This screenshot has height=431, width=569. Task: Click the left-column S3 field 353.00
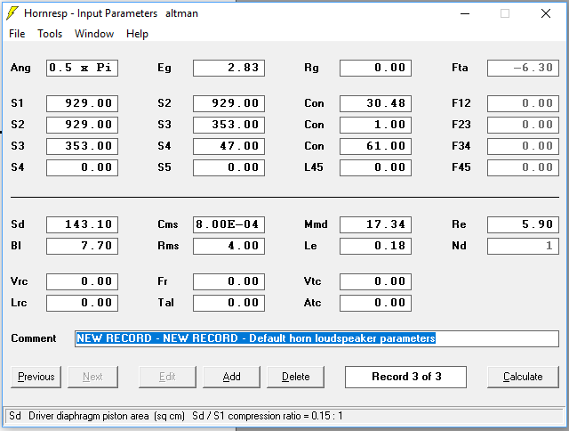pos(82,146)
